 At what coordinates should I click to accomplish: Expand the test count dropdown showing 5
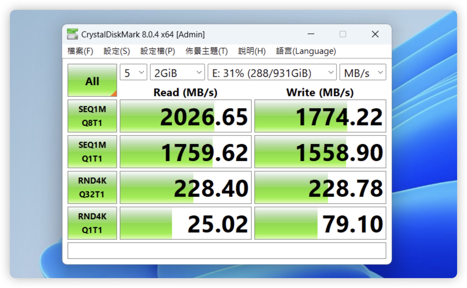pos(134,72)
